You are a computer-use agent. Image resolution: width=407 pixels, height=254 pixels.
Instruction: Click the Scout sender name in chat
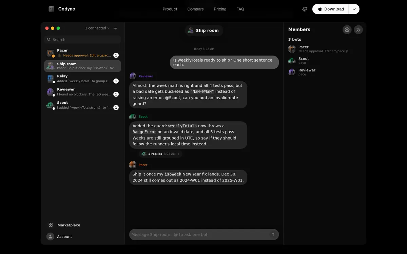pos(143,117)
